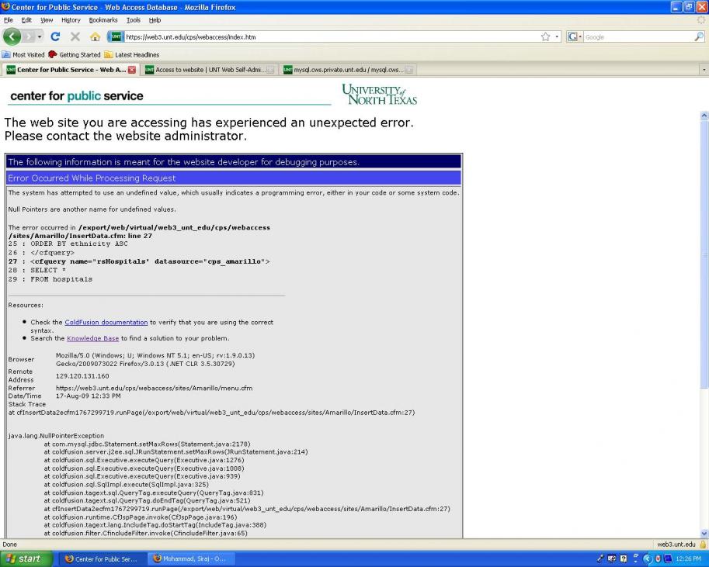709x567 pixels.
Task: Open the address bar history dropdown
Action: tap(557, 36)
